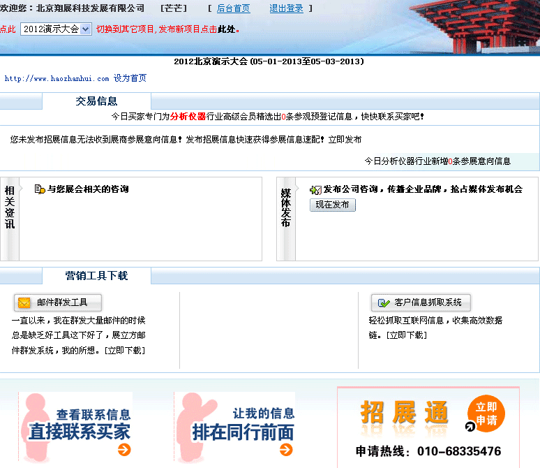Open the www.haozhanhui.com URL link
540x468 pixels.
click(x=57, y=79)
